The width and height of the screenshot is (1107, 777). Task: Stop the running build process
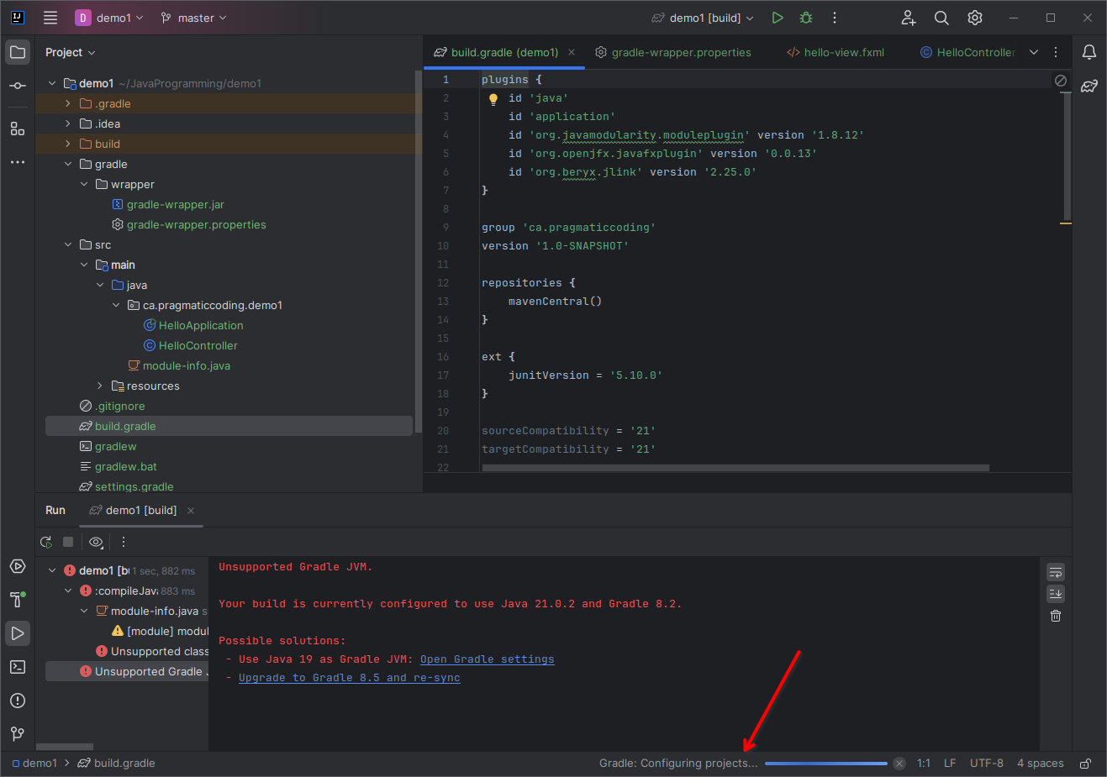click(x=69, y=542)
